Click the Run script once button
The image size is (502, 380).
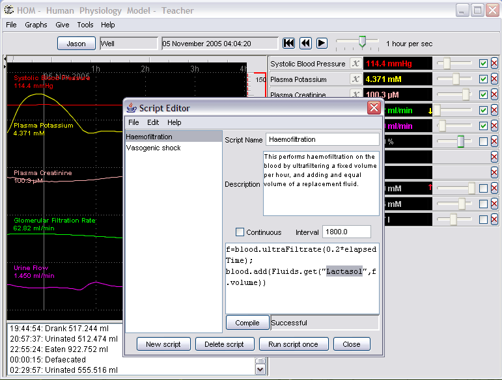tap(293, 344)
